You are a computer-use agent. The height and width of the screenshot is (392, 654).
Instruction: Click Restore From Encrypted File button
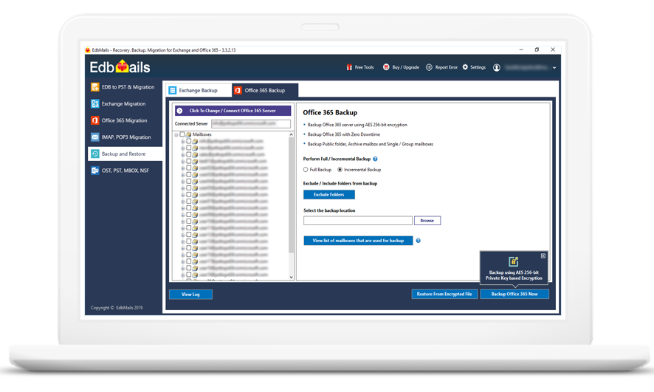click(444, 294)
